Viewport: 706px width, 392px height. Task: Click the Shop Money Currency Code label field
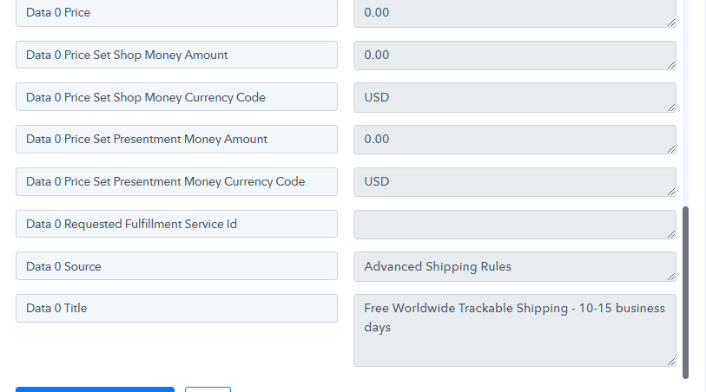tap(176, 96)
